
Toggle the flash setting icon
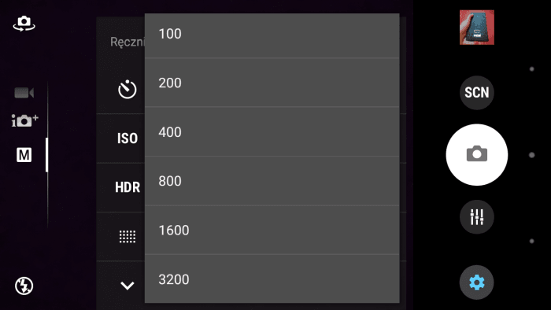click(x=24, y=286)
